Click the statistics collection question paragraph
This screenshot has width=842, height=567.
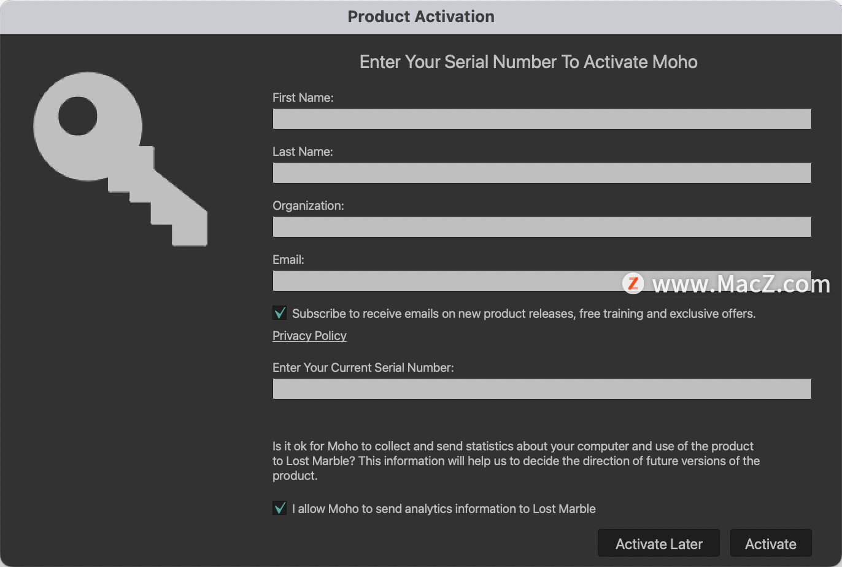516,461
